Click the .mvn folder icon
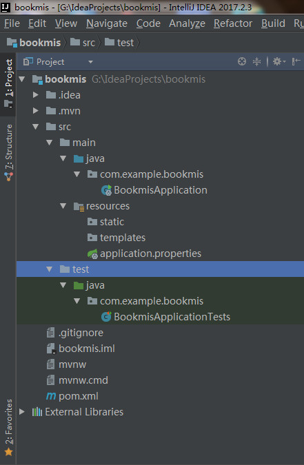The image size is (304, 465). pos(51,111)
